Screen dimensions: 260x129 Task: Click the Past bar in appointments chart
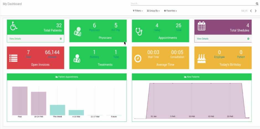point(20,101)
